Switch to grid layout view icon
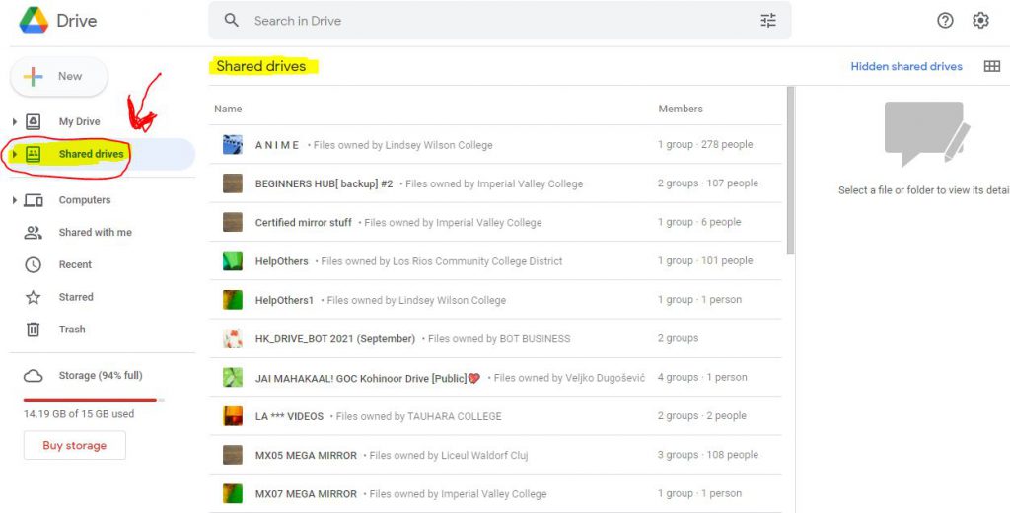 pos(992,66)
